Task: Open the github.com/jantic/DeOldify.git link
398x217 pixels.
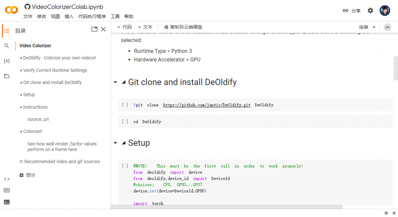Action: pos(207,105)
